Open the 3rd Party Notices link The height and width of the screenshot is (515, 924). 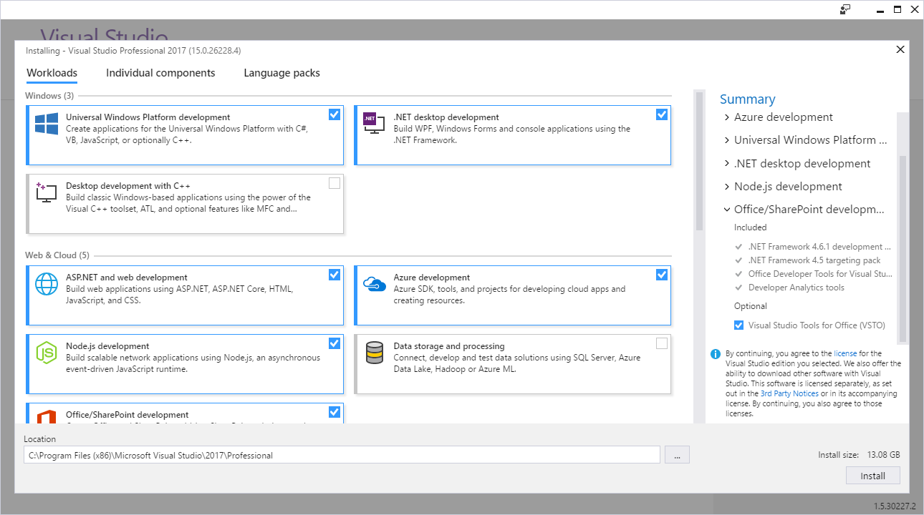789,393
